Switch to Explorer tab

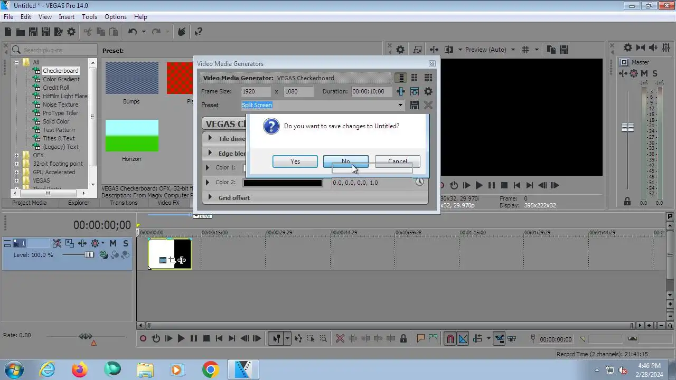pyautogui.click(x=79, y=203)
